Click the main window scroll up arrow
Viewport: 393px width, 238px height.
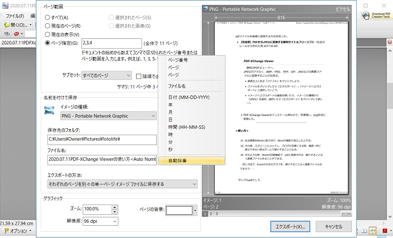390,51
